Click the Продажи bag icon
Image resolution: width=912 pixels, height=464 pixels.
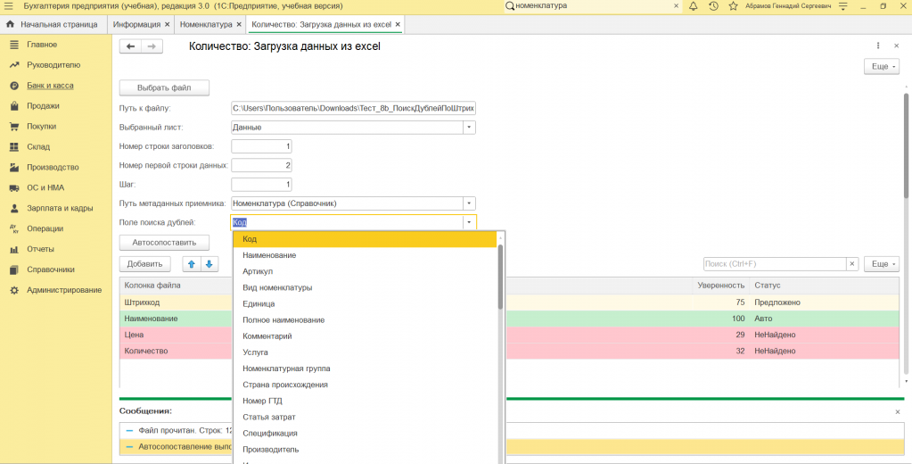pos(14,106)
